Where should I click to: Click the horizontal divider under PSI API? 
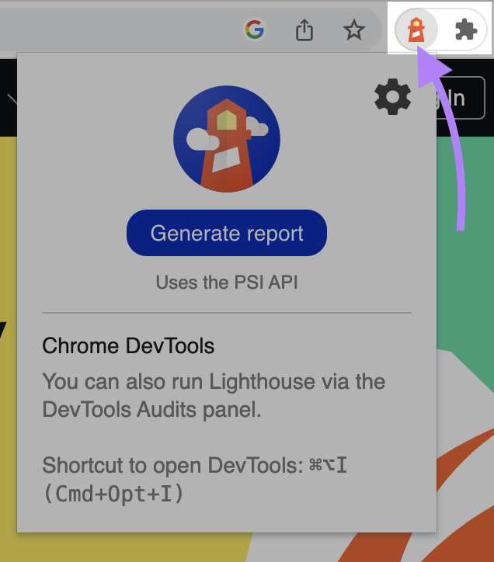click(226, 313)
